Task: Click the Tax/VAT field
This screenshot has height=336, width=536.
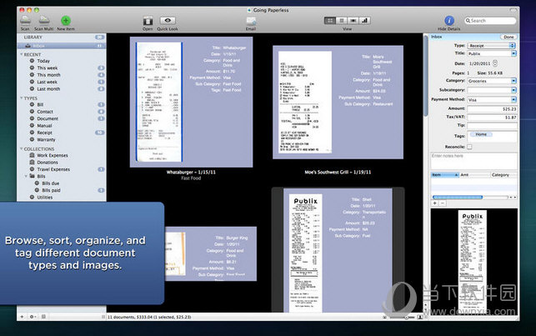Action: [x=493, y=118]
